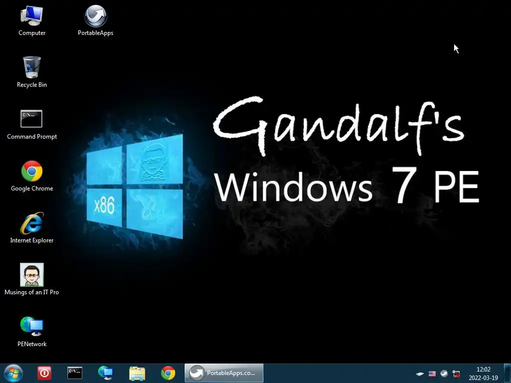Viewport: 511px width, 383px height.
Task: Click the US flag language tray icon
Action: (x=432, y=374)
